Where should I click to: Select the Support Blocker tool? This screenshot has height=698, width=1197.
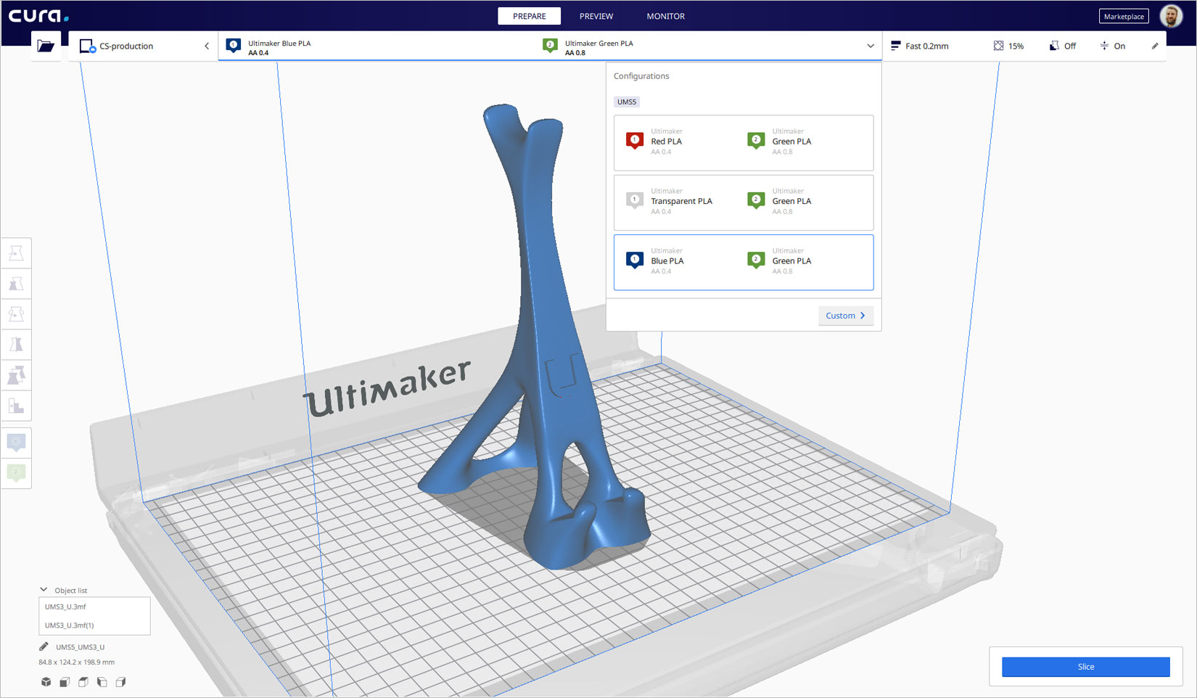[x=16, y=406]
